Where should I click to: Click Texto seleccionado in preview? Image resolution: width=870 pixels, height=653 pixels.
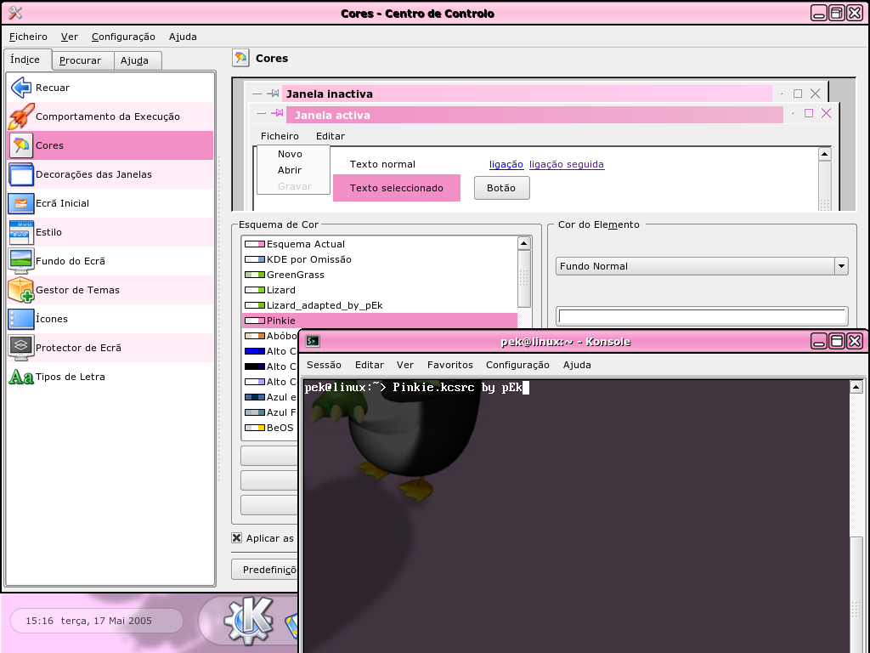397,188
